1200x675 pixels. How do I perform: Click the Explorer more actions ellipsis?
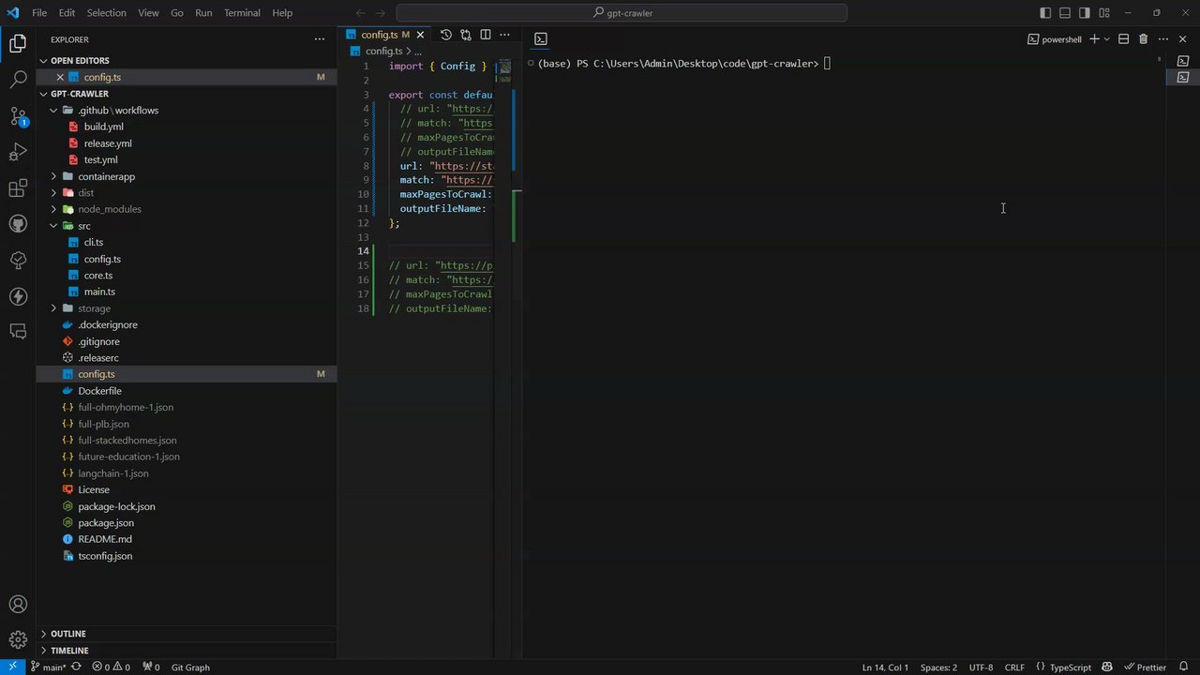[x=319, y=39]
